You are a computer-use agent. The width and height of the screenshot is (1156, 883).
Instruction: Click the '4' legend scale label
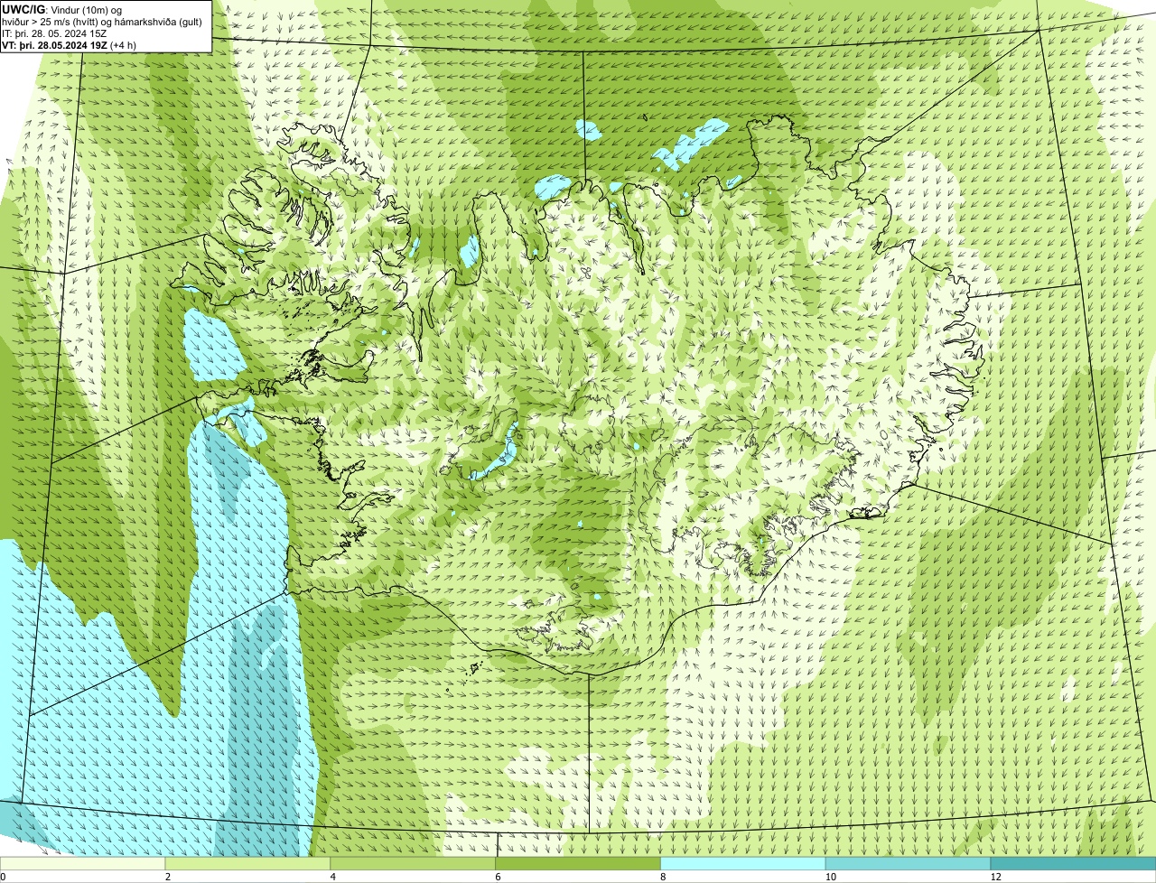point(333,877)
